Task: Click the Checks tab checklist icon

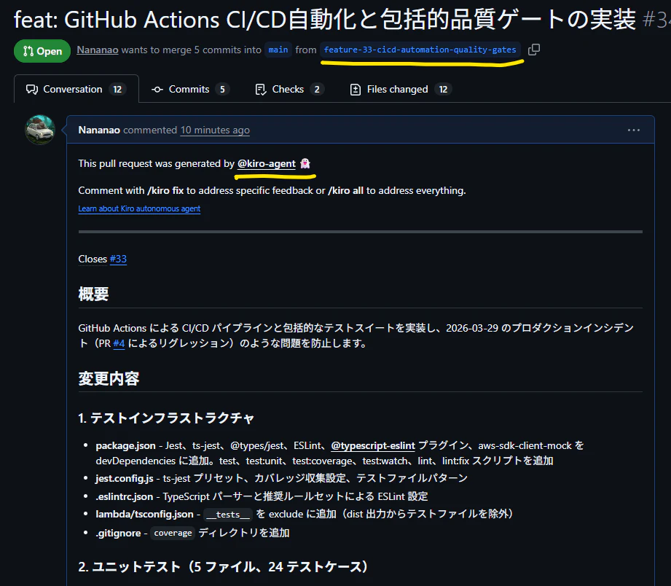Action: (x=261, y=89)
